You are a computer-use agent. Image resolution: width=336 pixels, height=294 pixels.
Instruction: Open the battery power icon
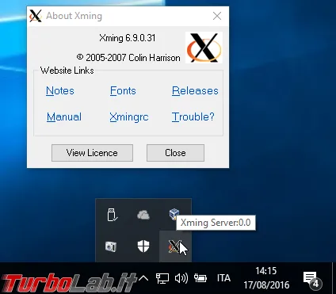[200, 278]
